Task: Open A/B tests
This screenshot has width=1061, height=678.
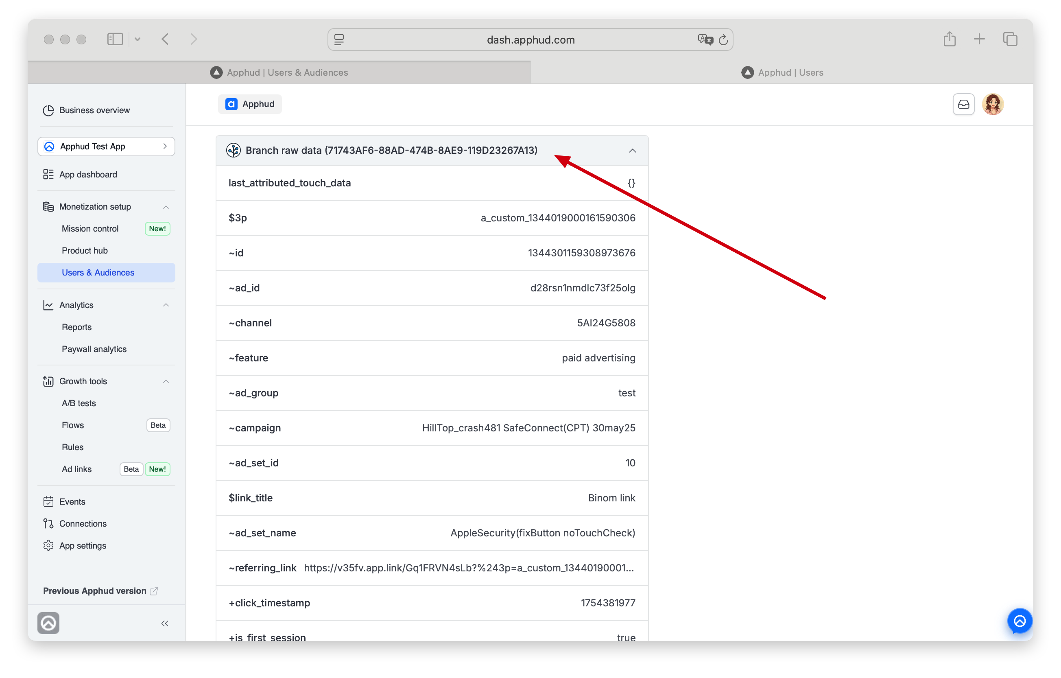Action: (x=79, y=403)
